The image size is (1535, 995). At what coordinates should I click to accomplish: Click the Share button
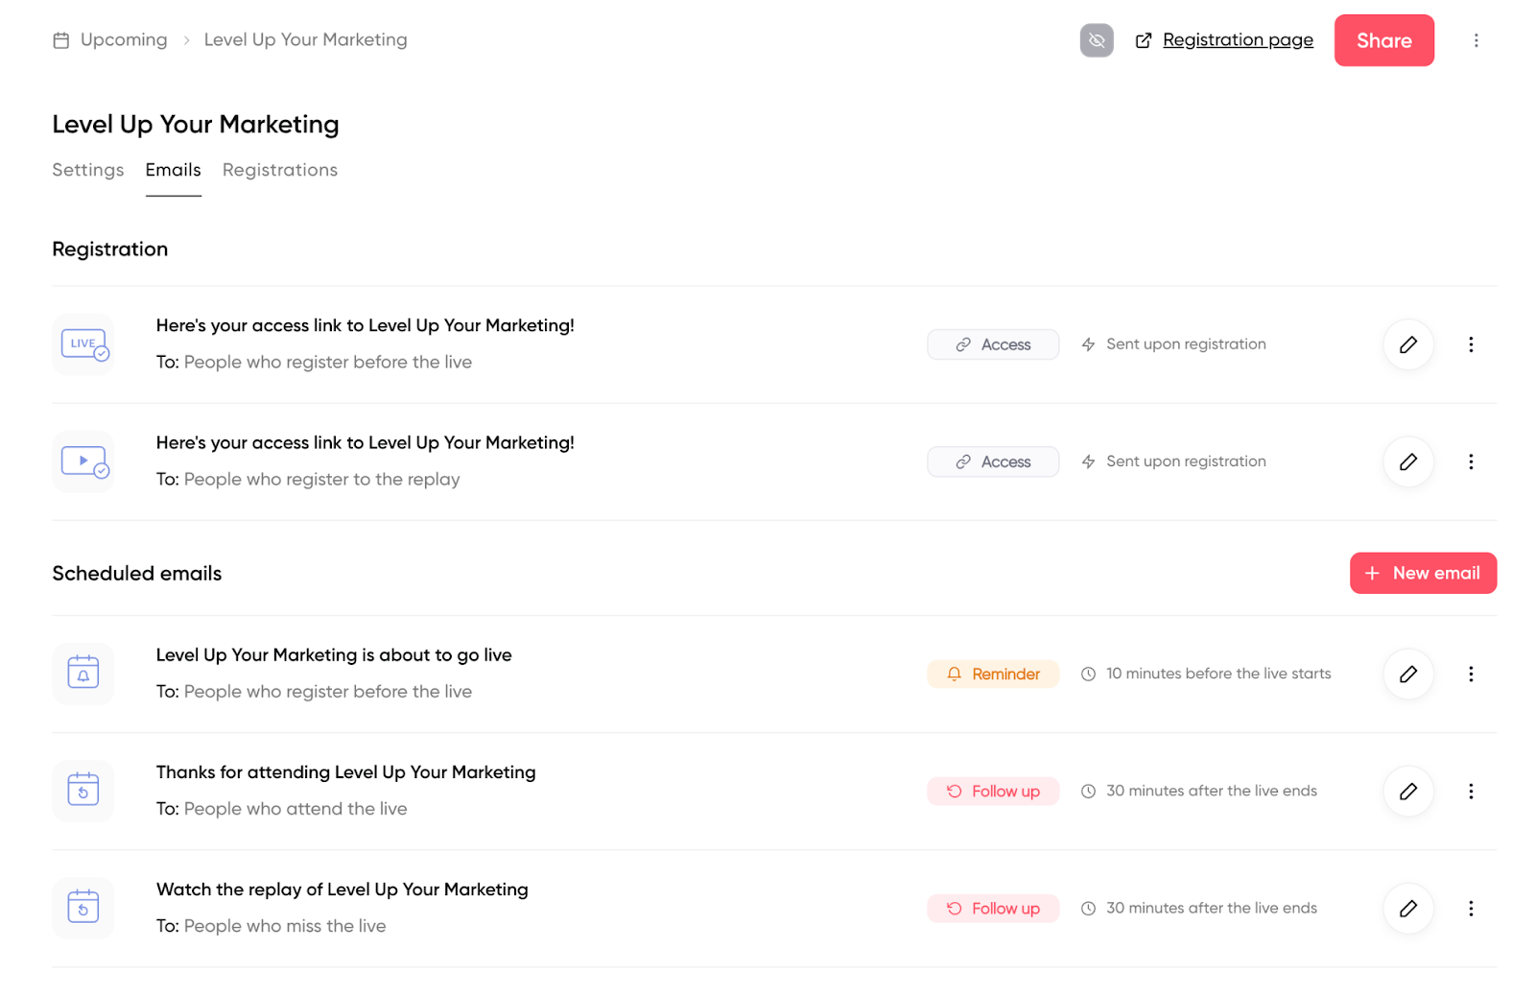coord(1383,40)
